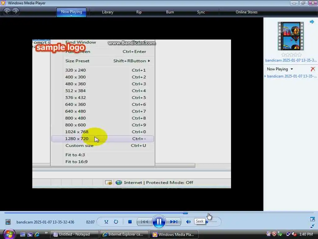Click the hot air balloon video thumbnail

click(291, 36)
